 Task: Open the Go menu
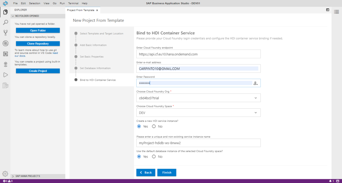(54, 3)
